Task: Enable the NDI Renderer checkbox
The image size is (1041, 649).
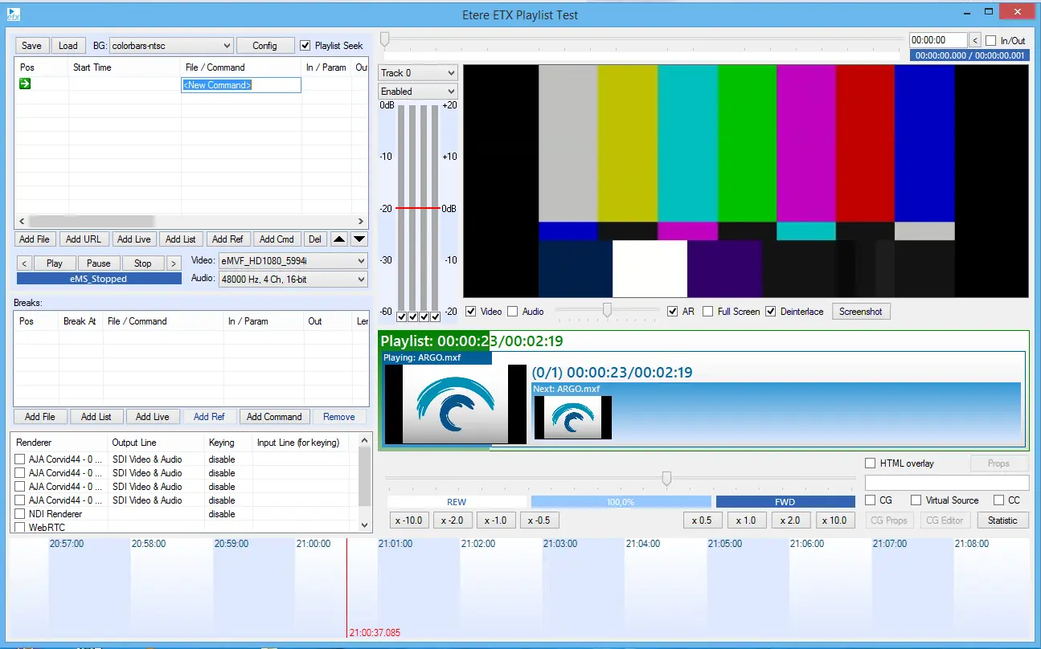Action: tap(20, 514)
